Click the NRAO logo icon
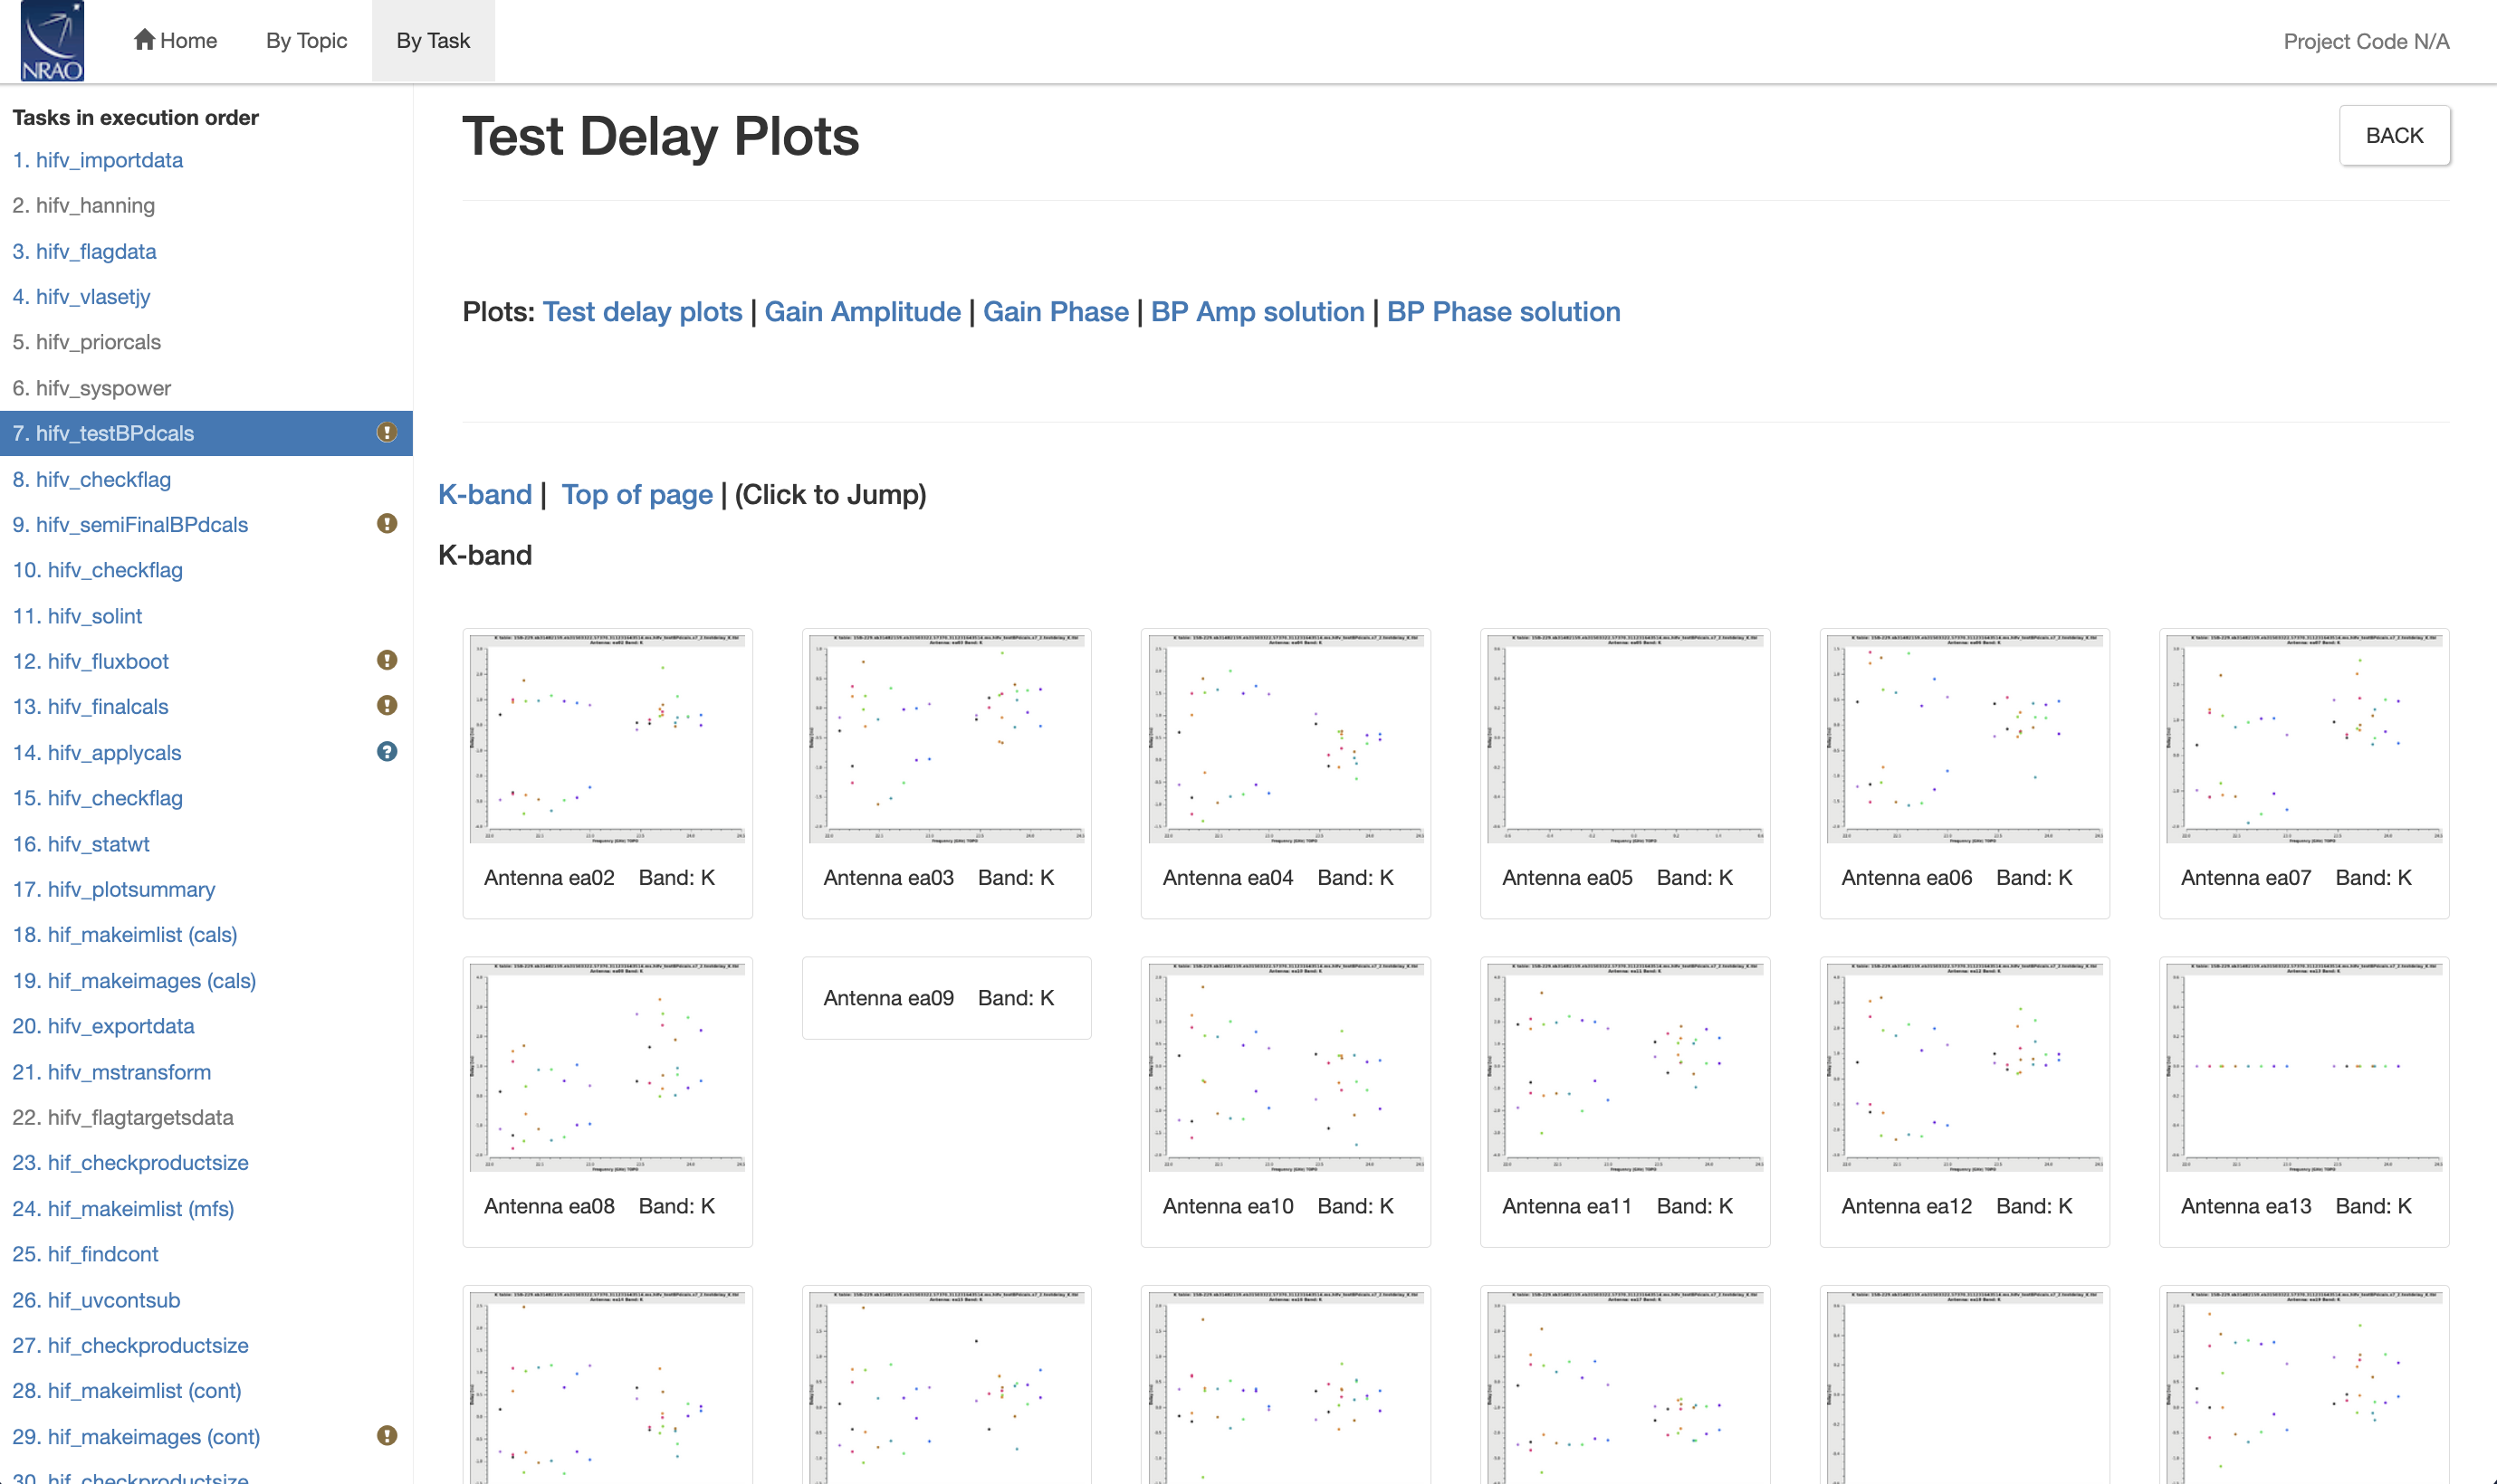The height and width of the screenshot is (1484, 2497). click(52, 41)
